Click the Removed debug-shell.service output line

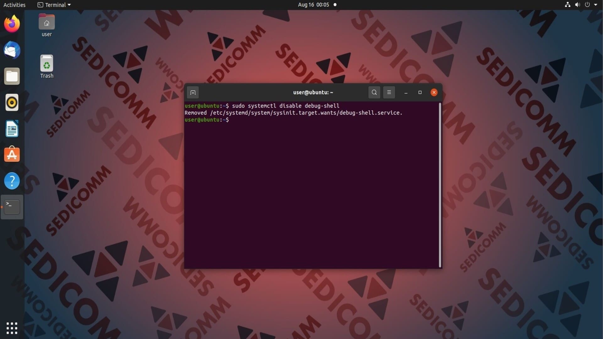point(293,113)
